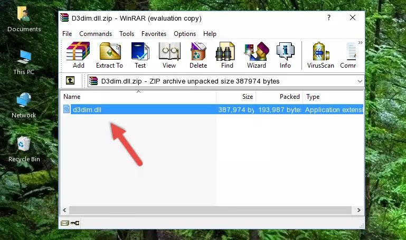The image size is (406, 240).
Task: Sort files by the Name column
Action: [x=138, y=97]
